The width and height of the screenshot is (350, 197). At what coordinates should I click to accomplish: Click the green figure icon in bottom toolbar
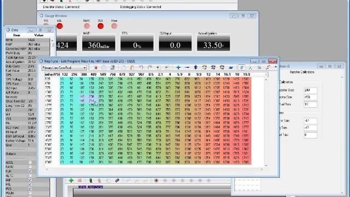[x=91, y=181]
